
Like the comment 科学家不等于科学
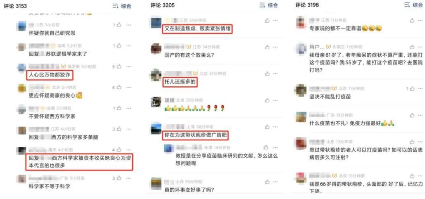(119, 178)
